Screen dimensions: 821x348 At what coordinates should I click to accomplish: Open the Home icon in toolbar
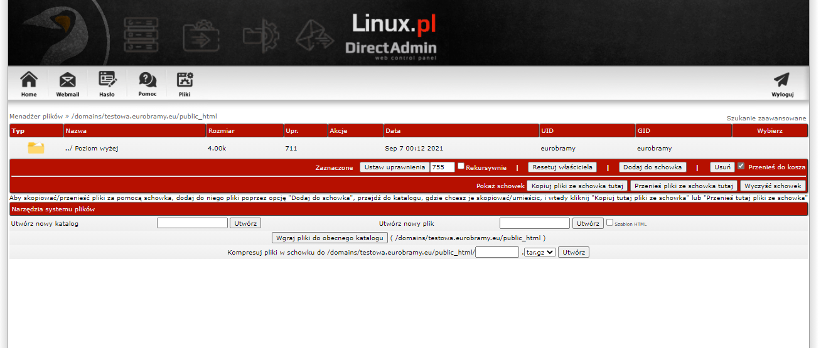click(29, 81)
